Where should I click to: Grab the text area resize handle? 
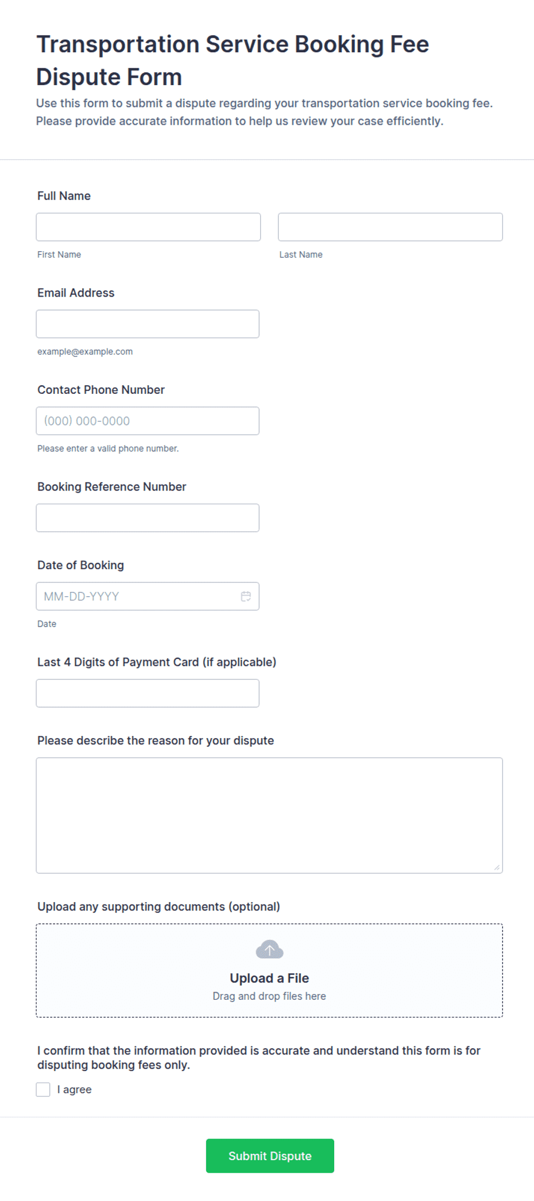point(497,868)
